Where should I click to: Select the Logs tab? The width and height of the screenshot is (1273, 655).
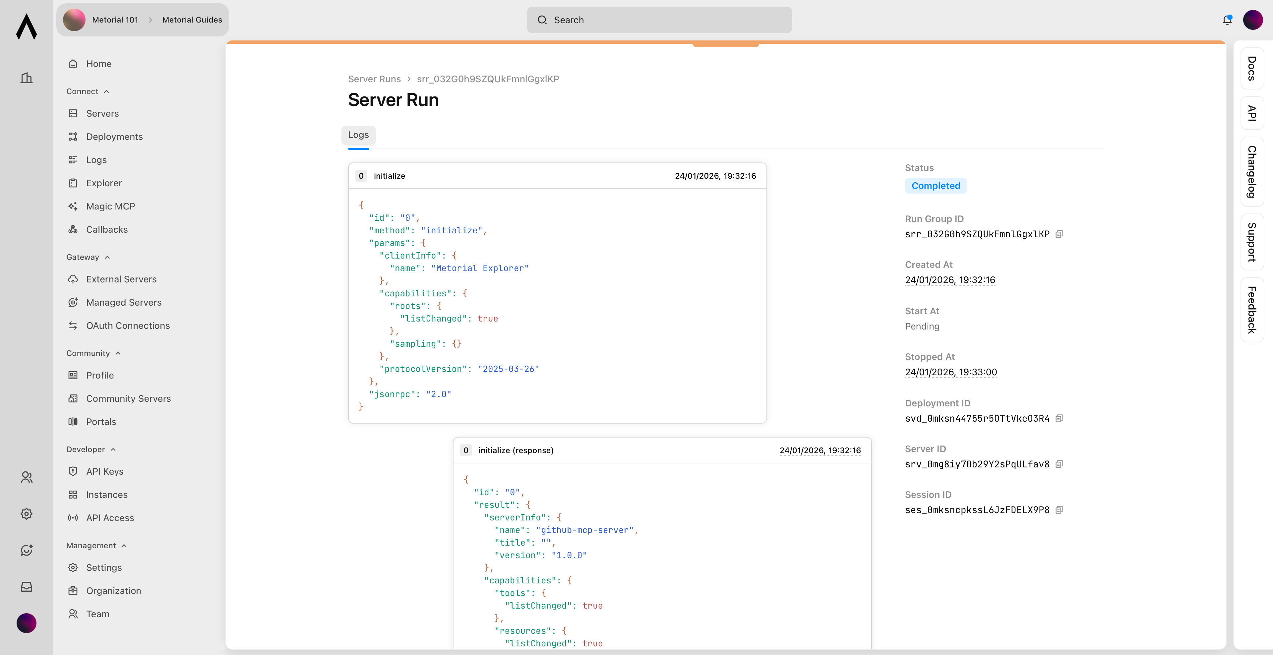tap(358, 135)
